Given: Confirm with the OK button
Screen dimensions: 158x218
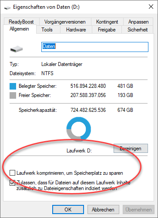Looking at the screenshot, I should 68,210.
